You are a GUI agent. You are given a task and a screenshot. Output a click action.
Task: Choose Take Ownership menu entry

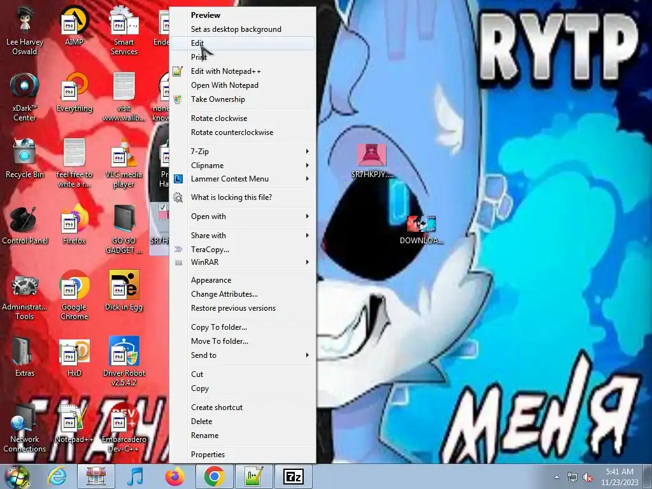(x=243, y=99)
